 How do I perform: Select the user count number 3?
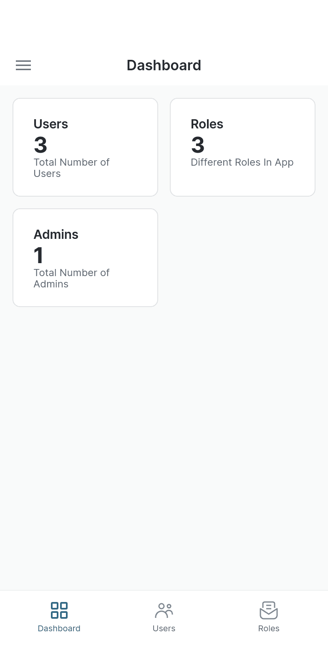40,145
